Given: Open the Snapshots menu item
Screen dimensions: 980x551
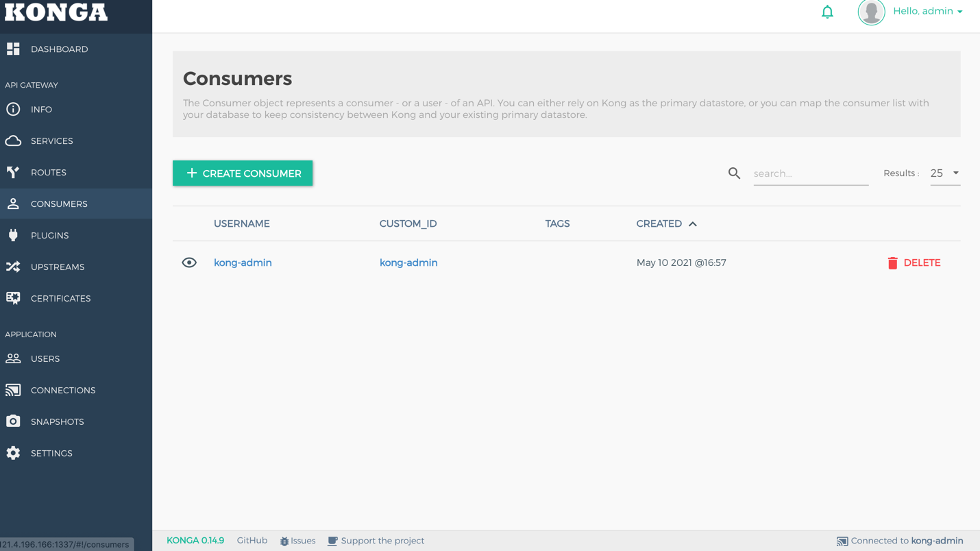Looking at the screenshot, I should [x=76, y=422].
